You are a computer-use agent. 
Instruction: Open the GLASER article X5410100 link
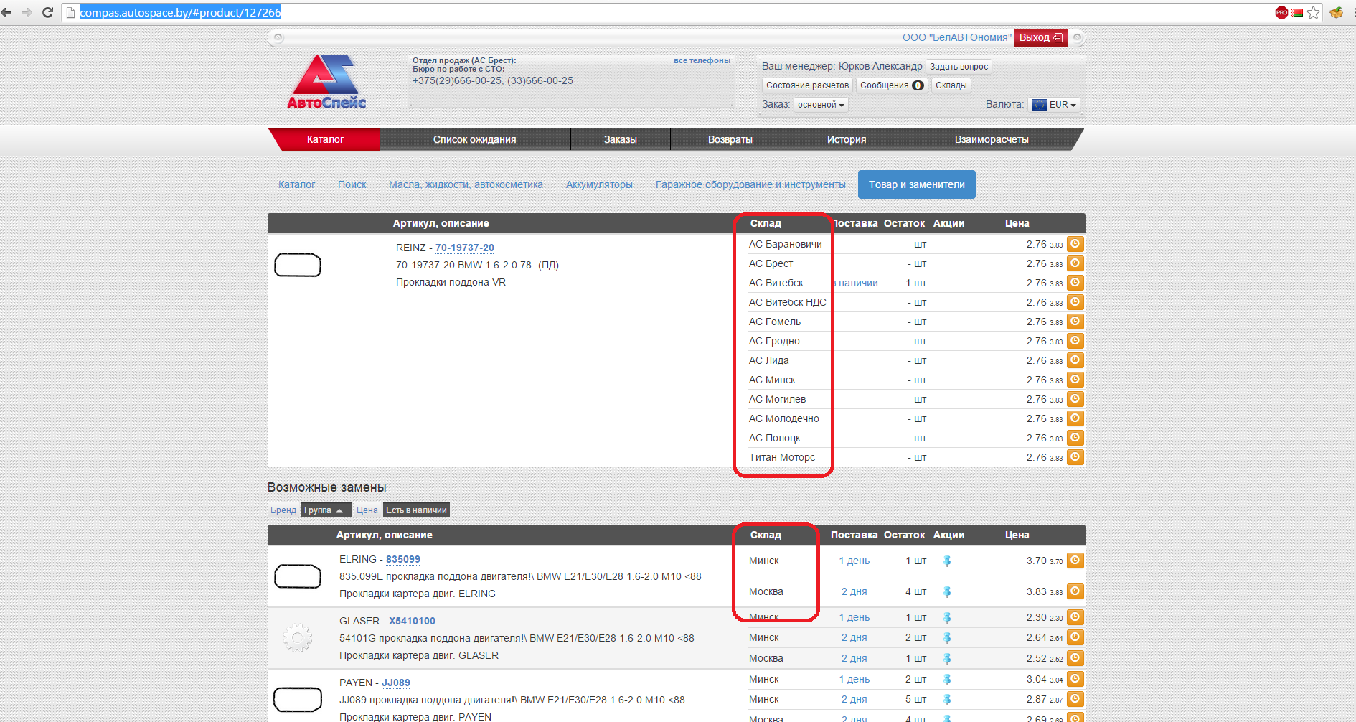pos(412,621)
